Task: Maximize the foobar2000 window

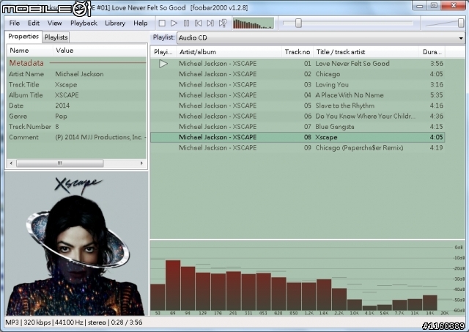Action: tap(434, 6)
